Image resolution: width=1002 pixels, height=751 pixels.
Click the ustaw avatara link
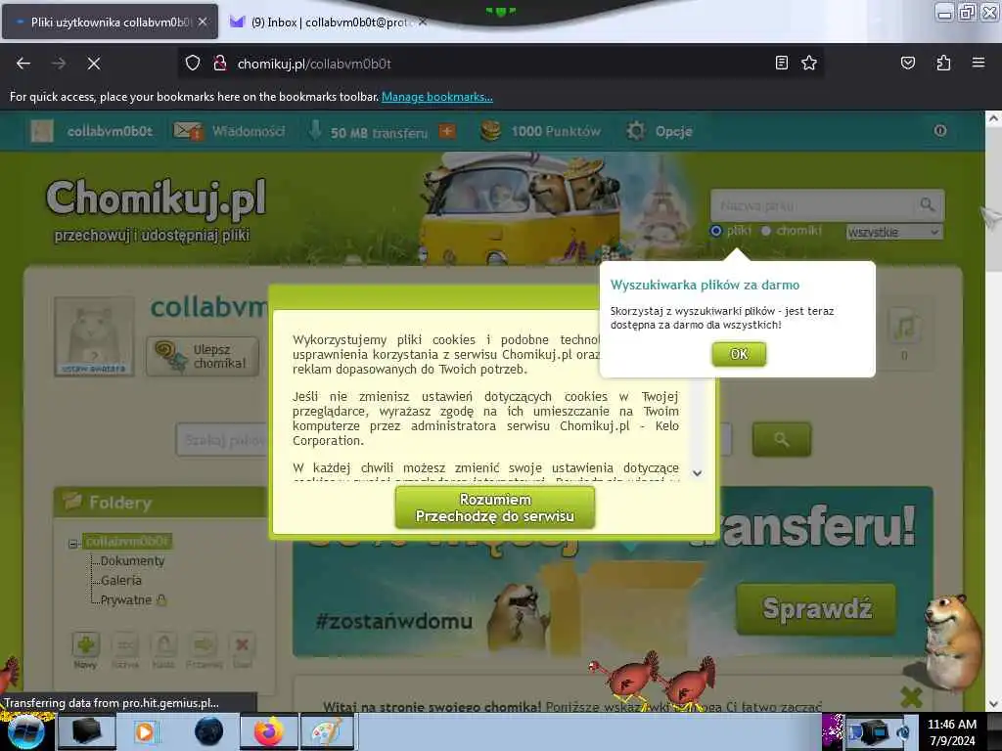(93, 369)
